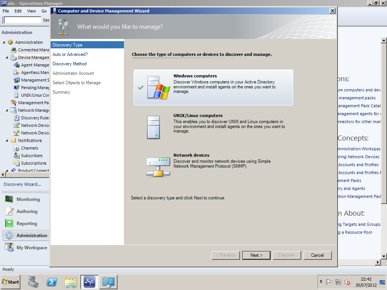The width and height of the screenshot is (387, 290).
Task: Click the Management Servers node icon
Action: click(x=17, y=80)
